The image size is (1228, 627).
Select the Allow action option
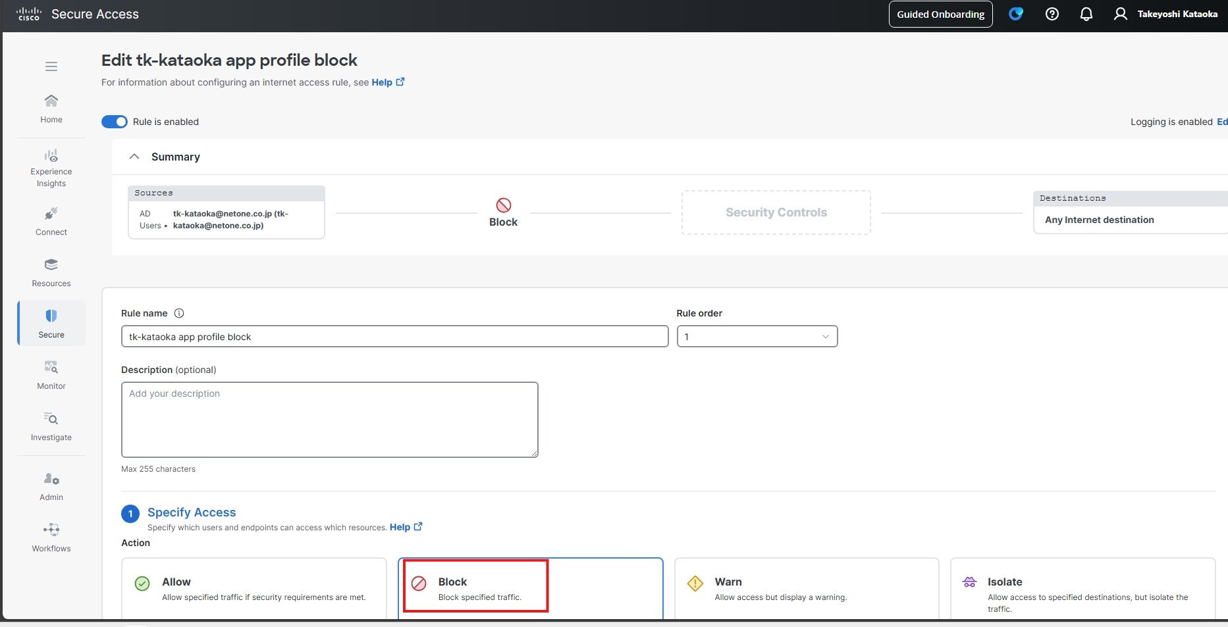254,588
